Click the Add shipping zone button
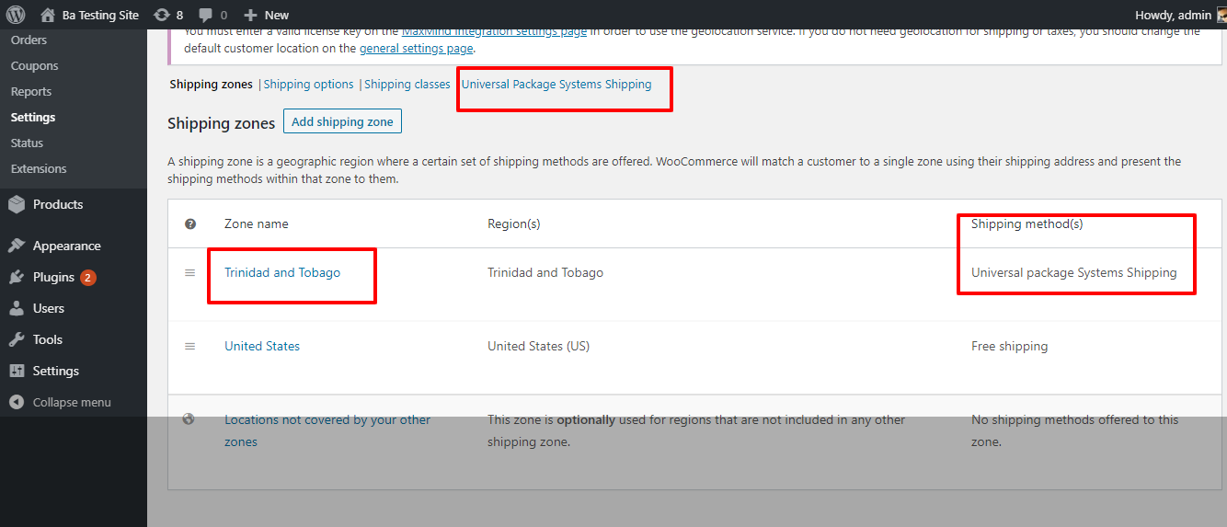Viewport: 1227px width, 527px height. [x=342, y=121]
